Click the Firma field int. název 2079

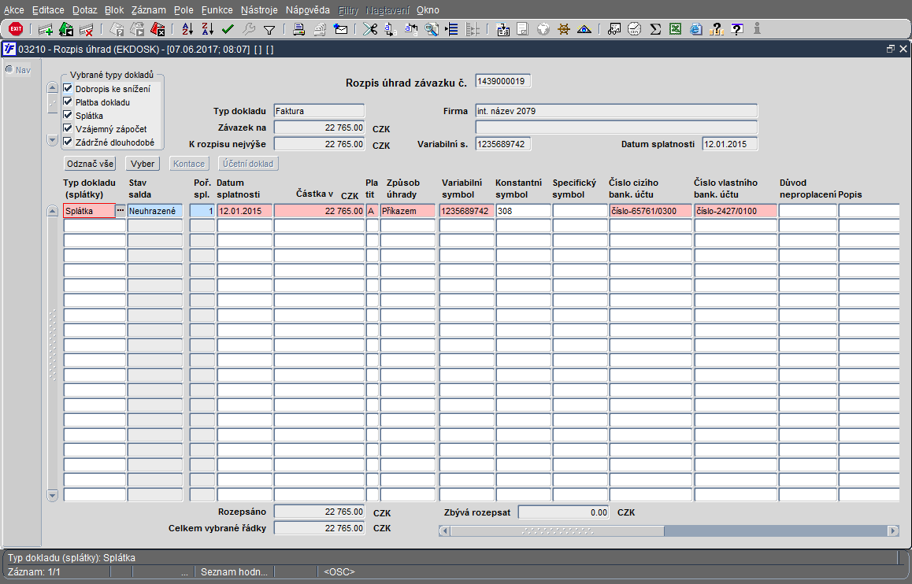(x=617, y=111)
